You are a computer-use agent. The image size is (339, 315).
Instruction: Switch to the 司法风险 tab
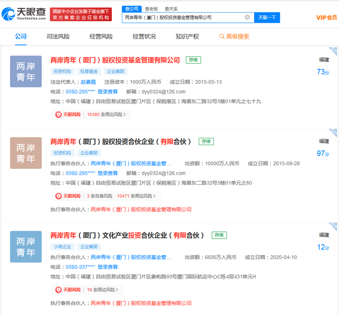[58, 37]
